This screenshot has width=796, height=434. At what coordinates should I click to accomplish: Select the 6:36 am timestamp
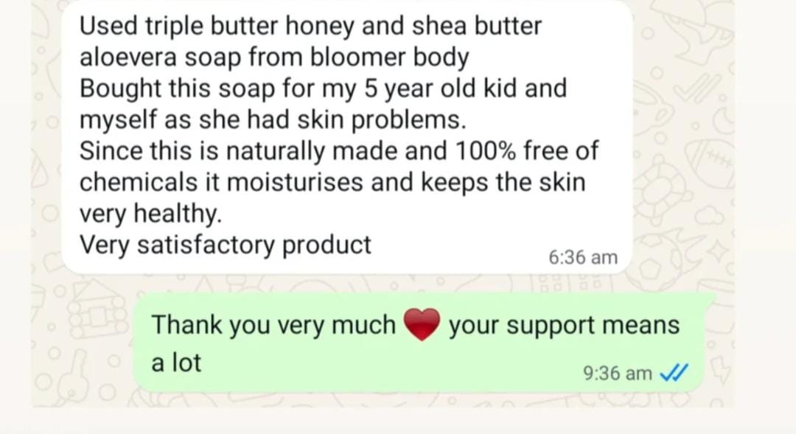click(x=583, y=257)
